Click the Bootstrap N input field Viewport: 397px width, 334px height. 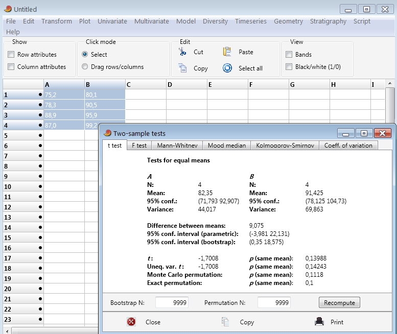click(x=172, y=302)
